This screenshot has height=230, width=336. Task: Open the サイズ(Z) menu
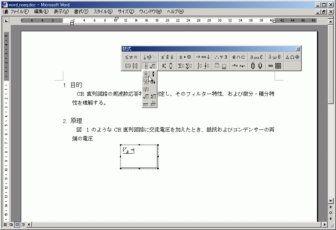[126, 12]
